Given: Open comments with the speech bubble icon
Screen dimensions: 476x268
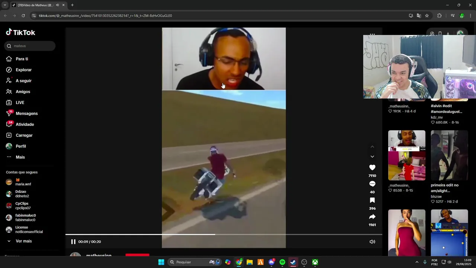Looking at the screenshot, I should pyautogui.click(x=372, y=184).
